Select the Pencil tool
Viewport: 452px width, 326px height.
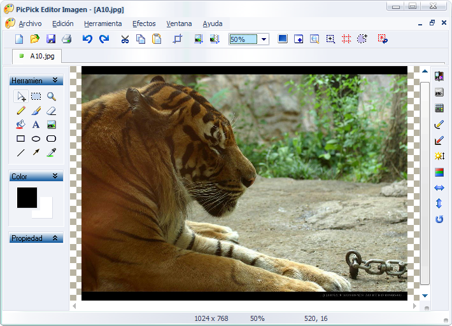(x=20, y=111)
